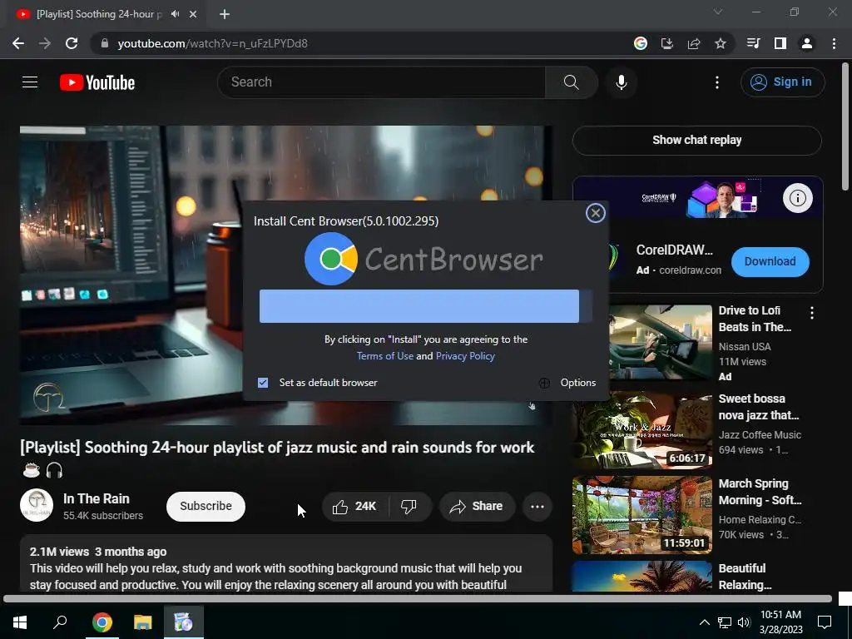Open the notification center icon
852x639 pixels.
click(x=825, y=622)
